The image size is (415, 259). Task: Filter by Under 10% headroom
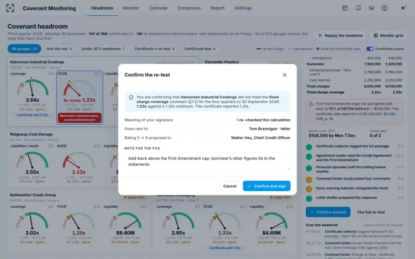[103, 49]
